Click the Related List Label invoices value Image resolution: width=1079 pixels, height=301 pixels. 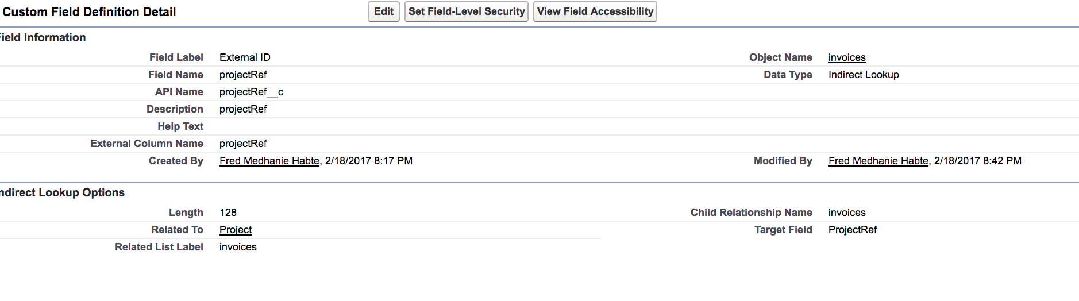pos(238,247)
